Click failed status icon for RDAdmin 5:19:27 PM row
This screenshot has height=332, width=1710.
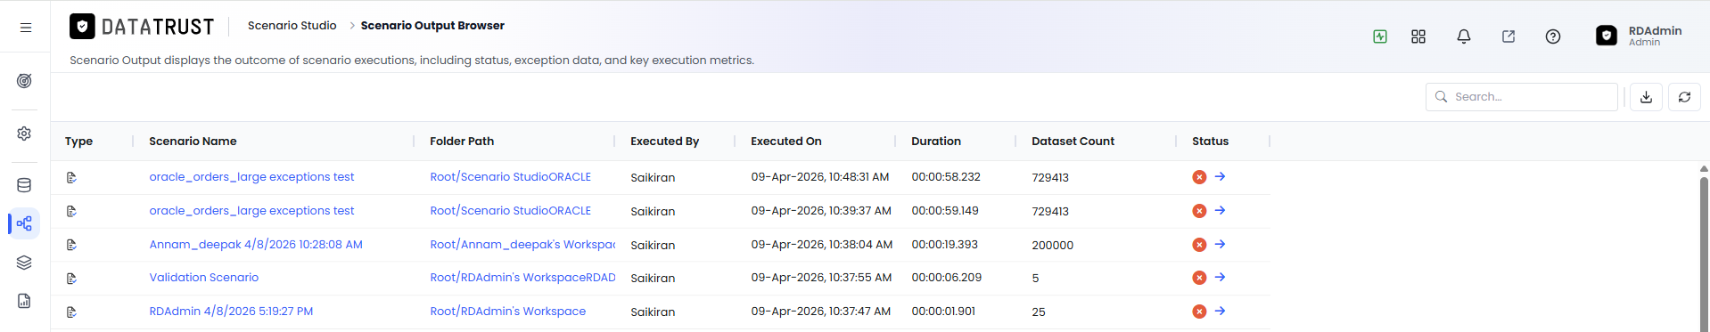pos(1199,312)
